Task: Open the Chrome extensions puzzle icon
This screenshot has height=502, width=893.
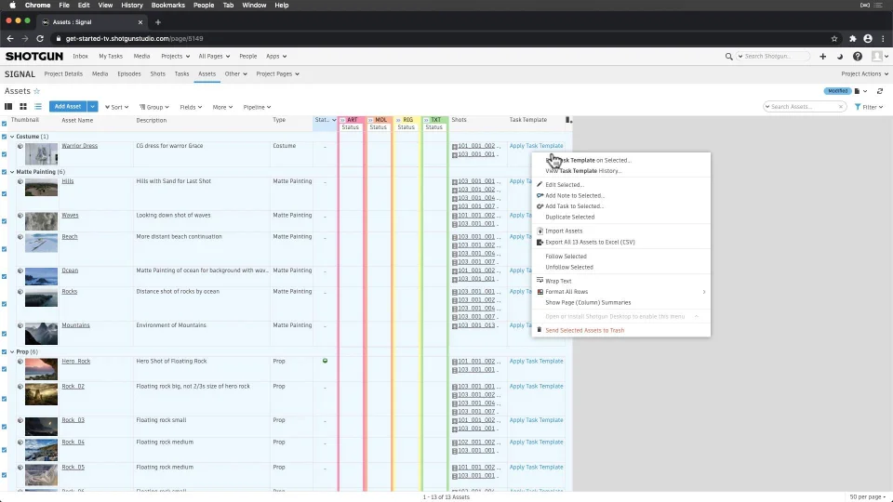Action: point(853,39)
